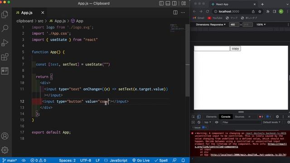This screenshot has width=290, height=163.
Task: Open the Accounts menu in activity bar
Action: point(5,136)
